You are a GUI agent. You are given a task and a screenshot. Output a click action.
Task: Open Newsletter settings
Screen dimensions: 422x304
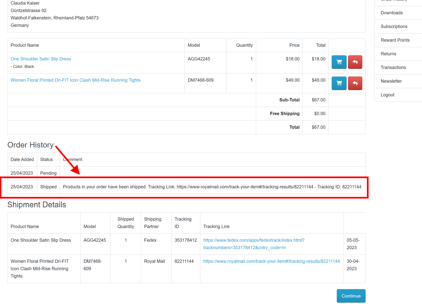[x=391, y=81]
